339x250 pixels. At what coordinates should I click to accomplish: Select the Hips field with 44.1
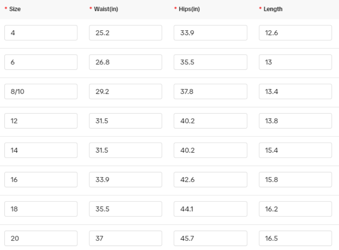[210, 209]
